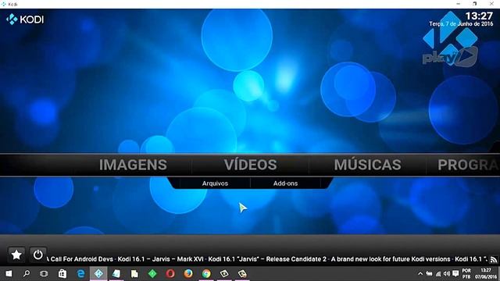Show hidden system tray icons
Screen dimensions: 500x281
click(x=420, y=274)
